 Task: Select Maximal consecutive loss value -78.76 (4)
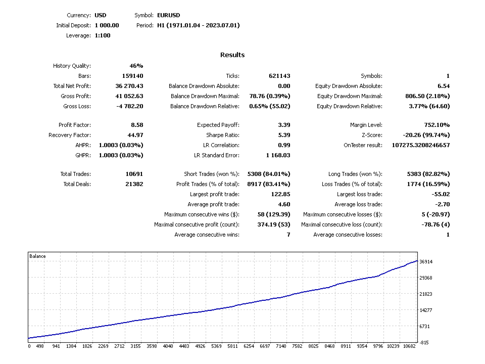[435, 224]
